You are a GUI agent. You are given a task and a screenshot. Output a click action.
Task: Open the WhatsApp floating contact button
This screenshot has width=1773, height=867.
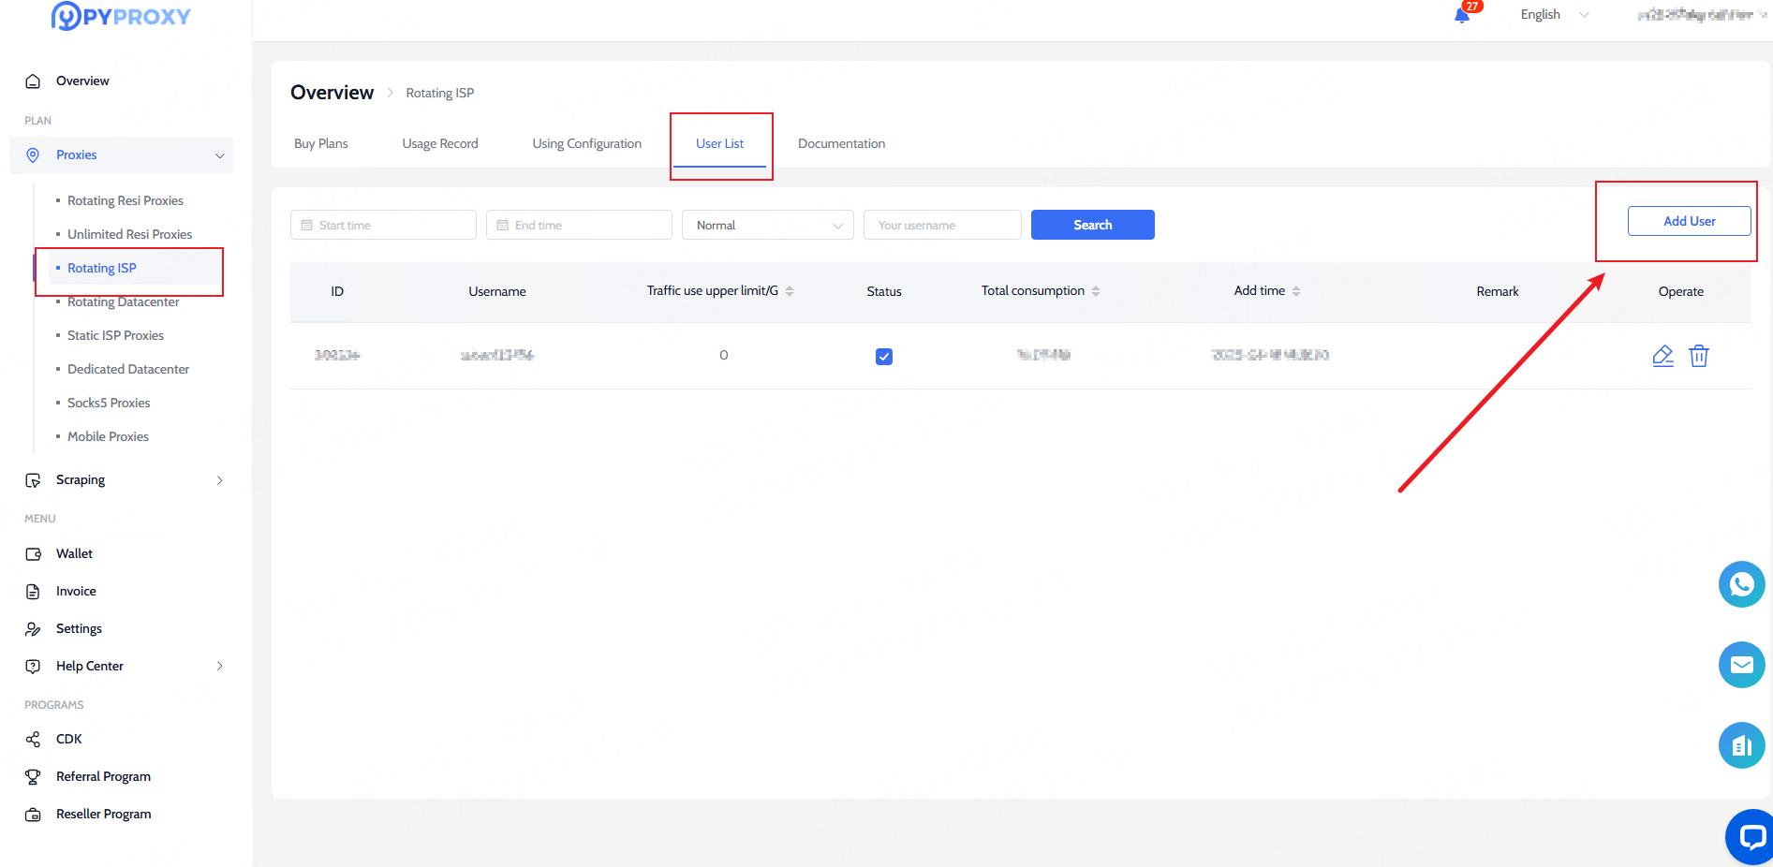1741,584
